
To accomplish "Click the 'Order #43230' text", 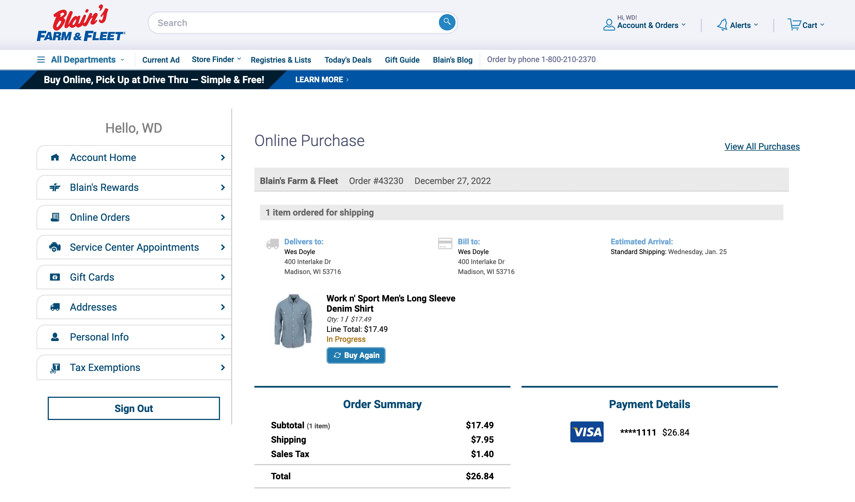I will coord(376,181).
